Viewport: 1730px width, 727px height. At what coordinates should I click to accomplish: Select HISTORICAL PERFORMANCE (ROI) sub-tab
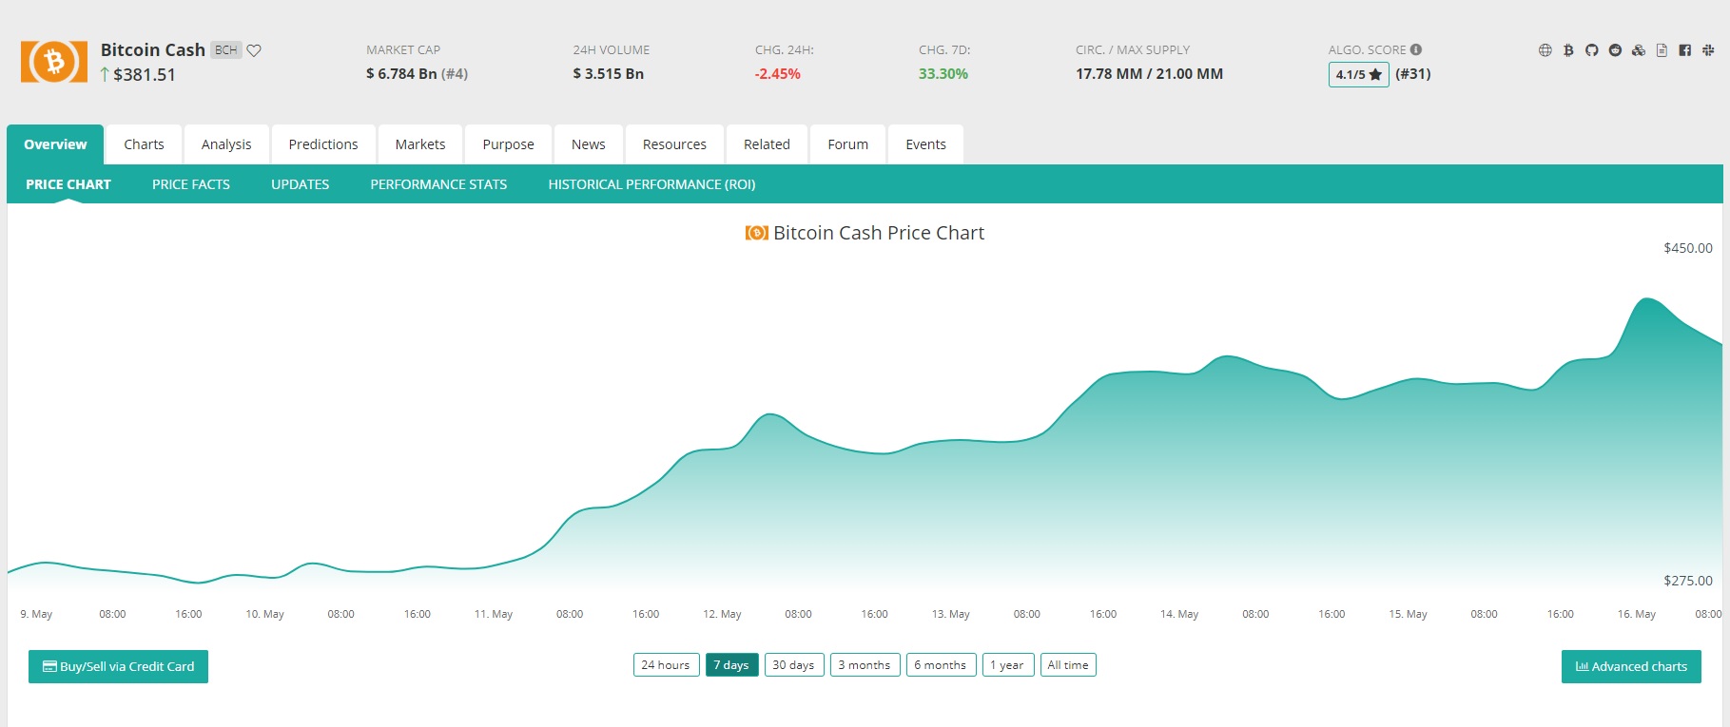[x=651, y=184]
